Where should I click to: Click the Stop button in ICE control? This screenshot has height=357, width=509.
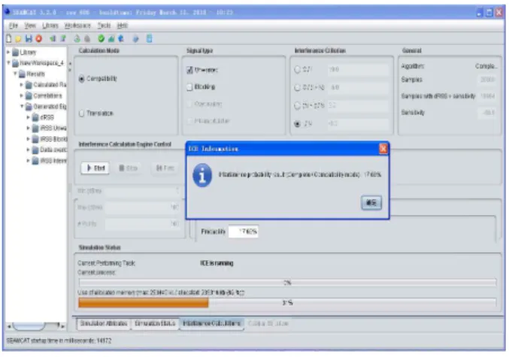coord(129,168)
